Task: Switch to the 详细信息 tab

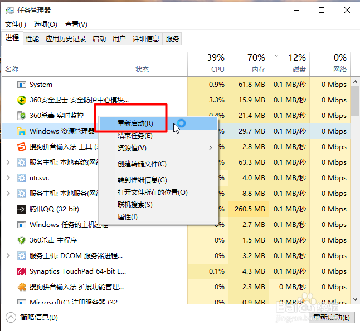Action: click(146, 39)
